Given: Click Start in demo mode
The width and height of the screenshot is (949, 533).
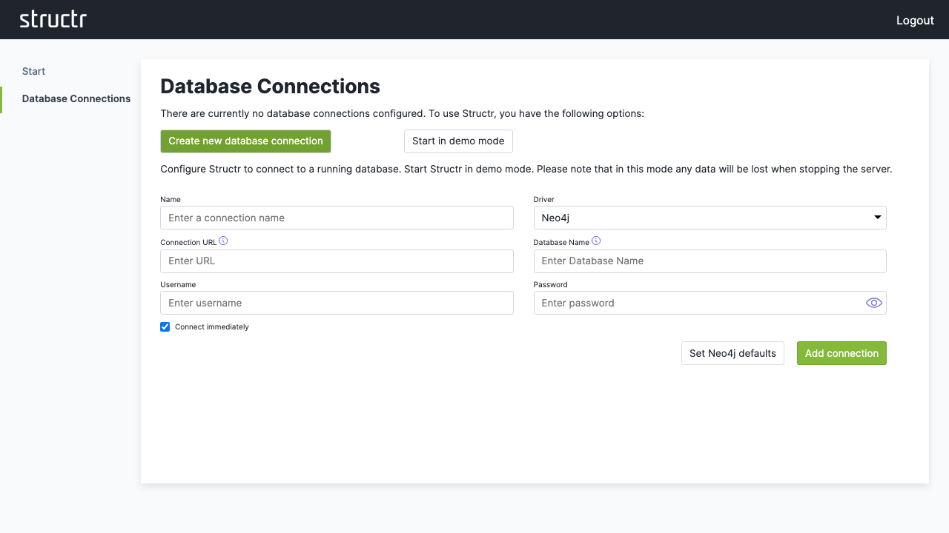Looking at the screenshot, I should tap(458, 141).
